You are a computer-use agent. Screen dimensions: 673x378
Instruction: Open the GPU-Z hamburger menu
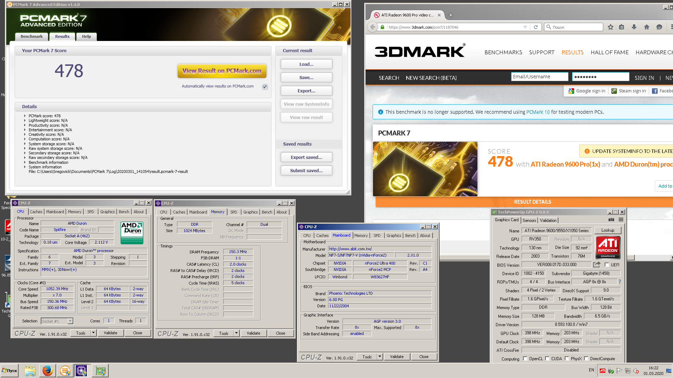click(621, 220)
